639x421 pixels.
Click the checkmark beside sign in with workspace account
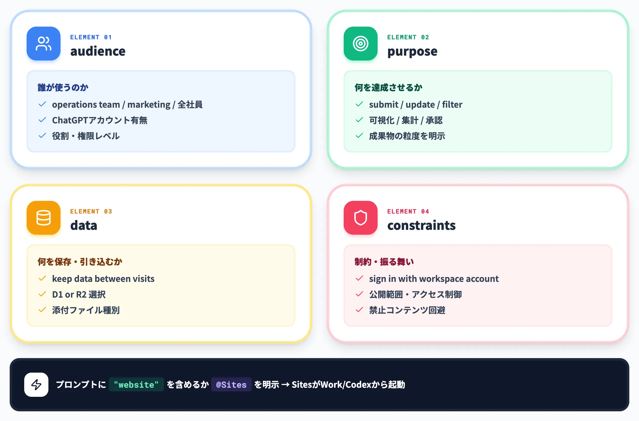359,279
